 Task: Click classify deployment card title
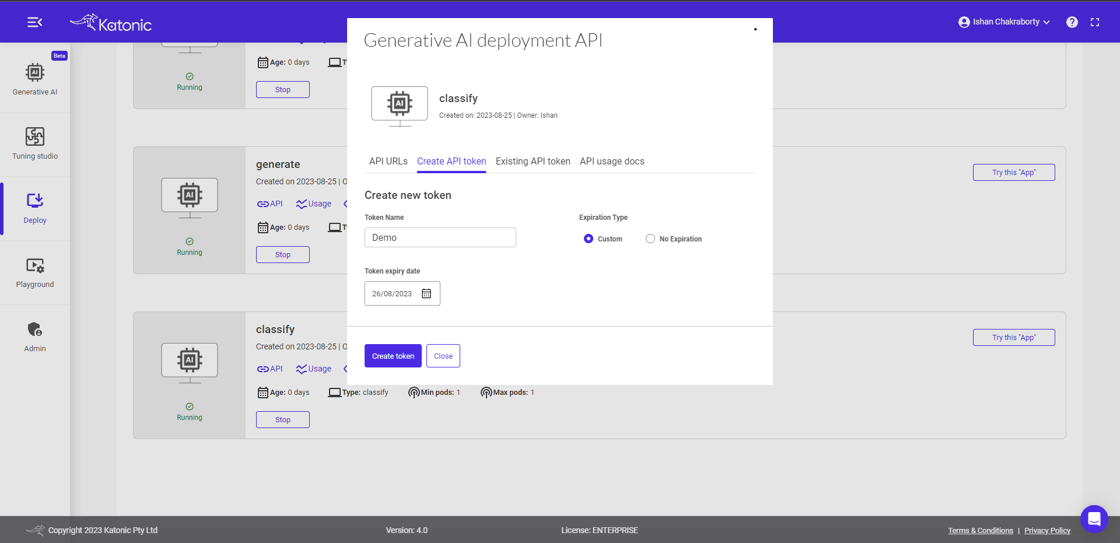point(275,330)
